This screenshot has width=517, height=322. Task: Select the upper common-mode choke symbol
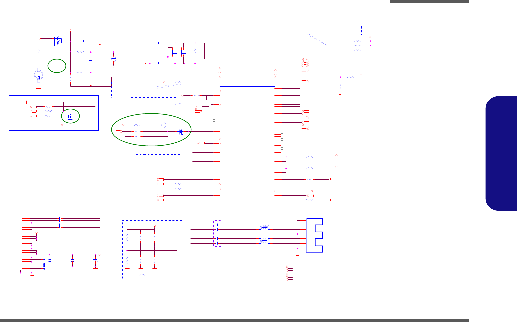click(x=265, y=227)
